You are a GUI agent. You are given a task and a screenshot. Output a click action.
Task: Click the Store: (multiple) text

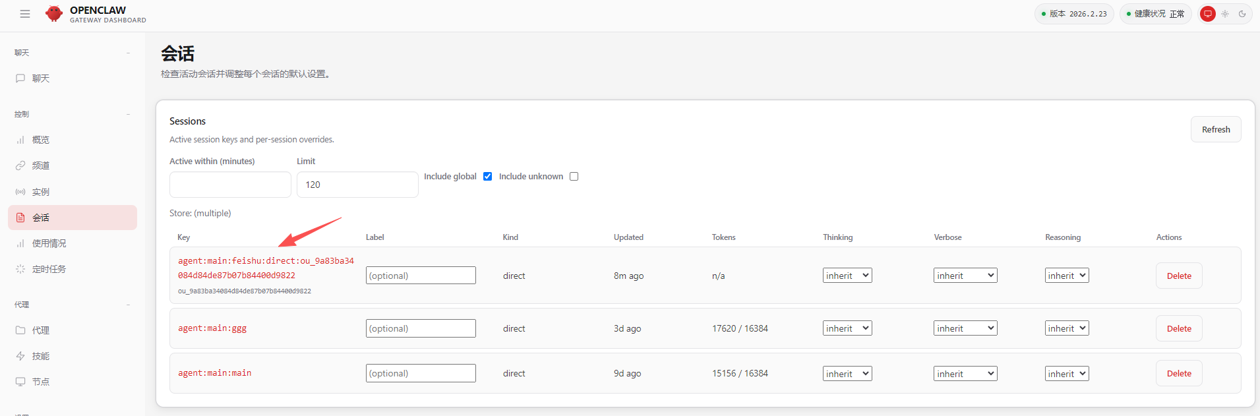pos(200,213)
